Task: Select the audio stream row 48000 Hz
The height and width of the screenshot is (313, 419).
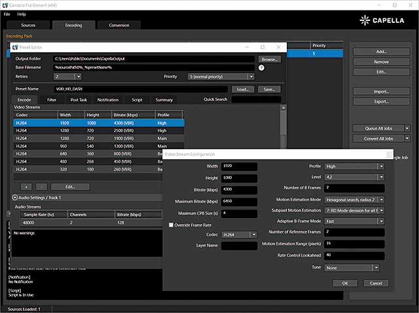Action: pyautogui.click(x=91, y=223)
